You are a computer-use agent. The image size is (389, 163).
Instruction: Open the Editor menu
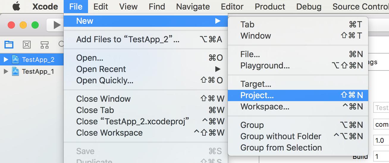232,7
